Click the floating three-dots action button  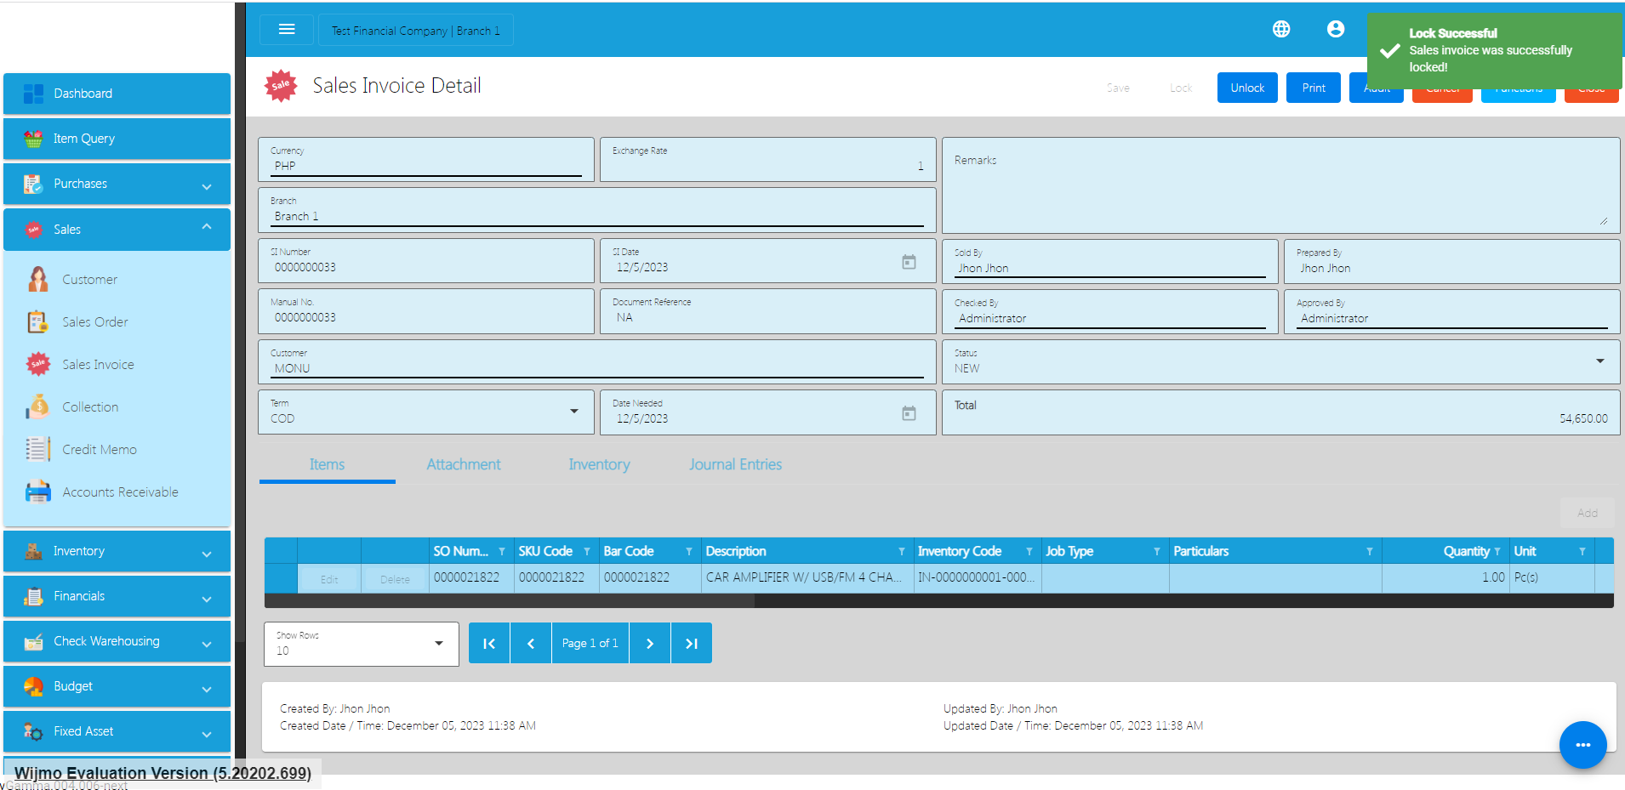pyautogui.click(x=1582, y=745)
